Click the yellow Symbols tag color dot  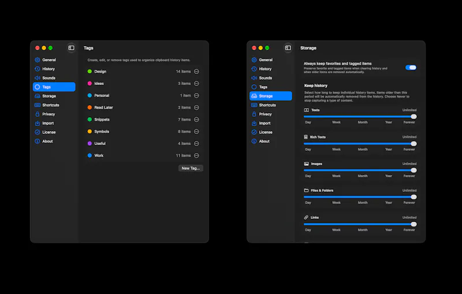[x=90, y=132]
